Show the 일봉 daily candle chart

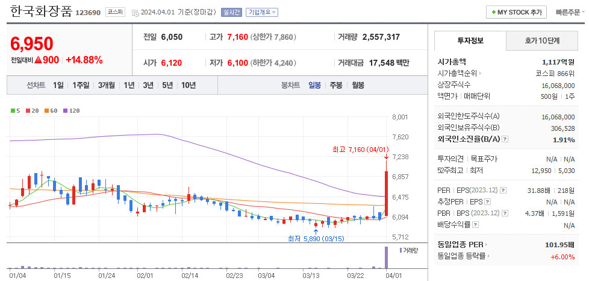tap(315, 86)
